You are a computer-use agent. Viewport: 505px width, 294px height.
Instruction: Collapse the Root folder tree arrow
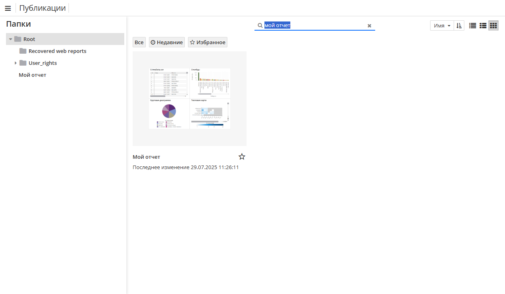11,39
